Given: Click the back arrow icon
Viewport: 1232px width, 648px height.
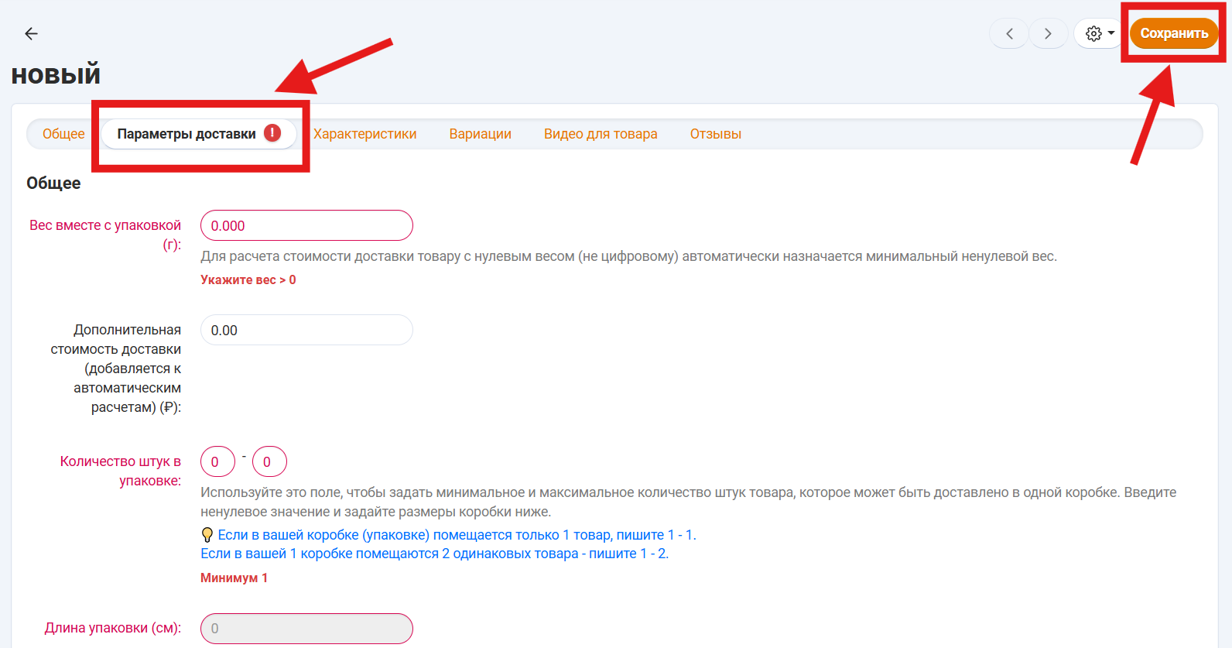Looking at the screenshot, I should click(x=31, y=33).
